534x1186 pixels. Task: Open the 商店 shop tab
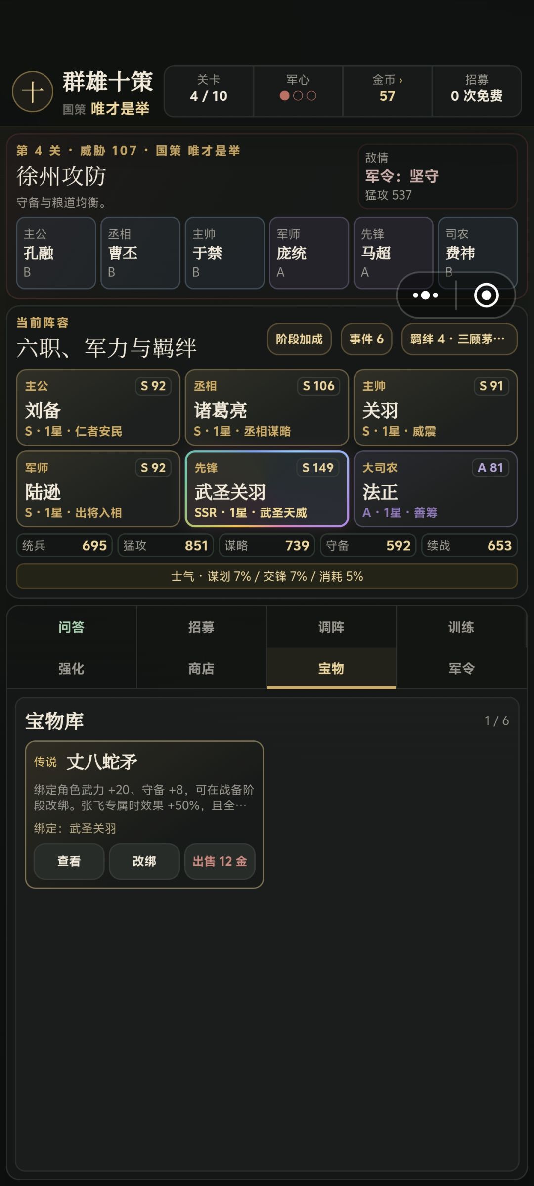coord(201,668)
